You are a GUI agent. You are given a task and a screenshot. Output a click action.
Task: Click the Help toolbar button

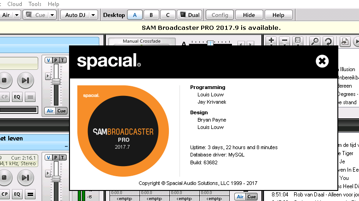pos(278,15)
